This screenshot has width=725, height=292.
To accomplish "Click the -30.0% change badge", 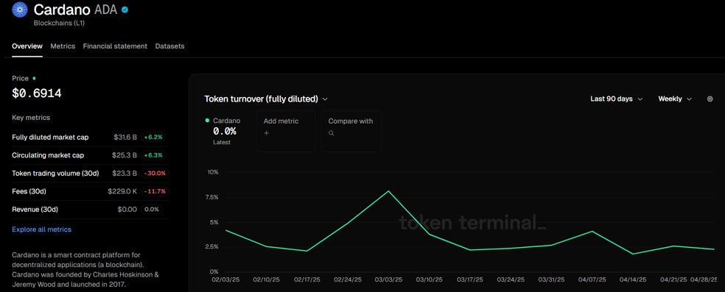I will pyautogui.click(x=155, y=174).
